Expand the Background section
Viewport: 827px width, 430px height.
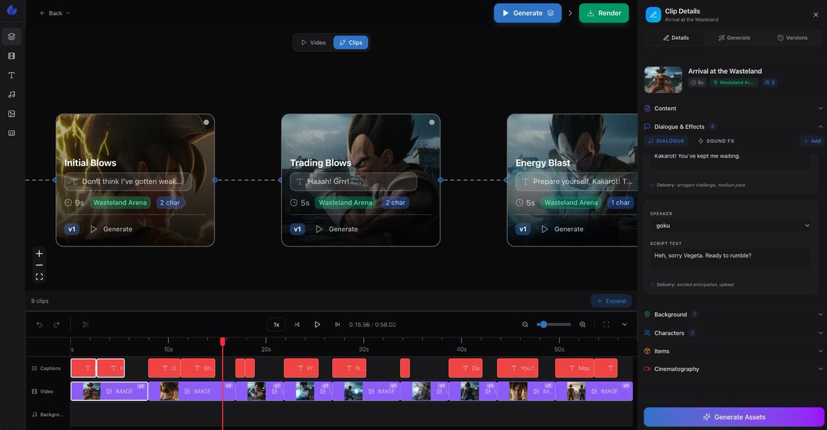pos(733,314)
